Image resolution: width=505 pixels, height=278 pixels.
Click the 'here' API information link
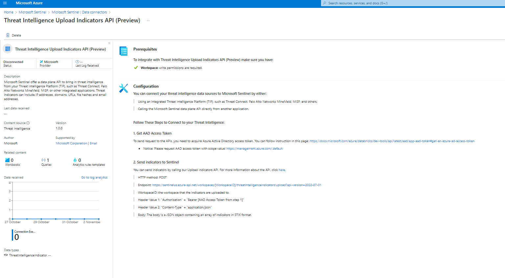click(x=282, y=170)
